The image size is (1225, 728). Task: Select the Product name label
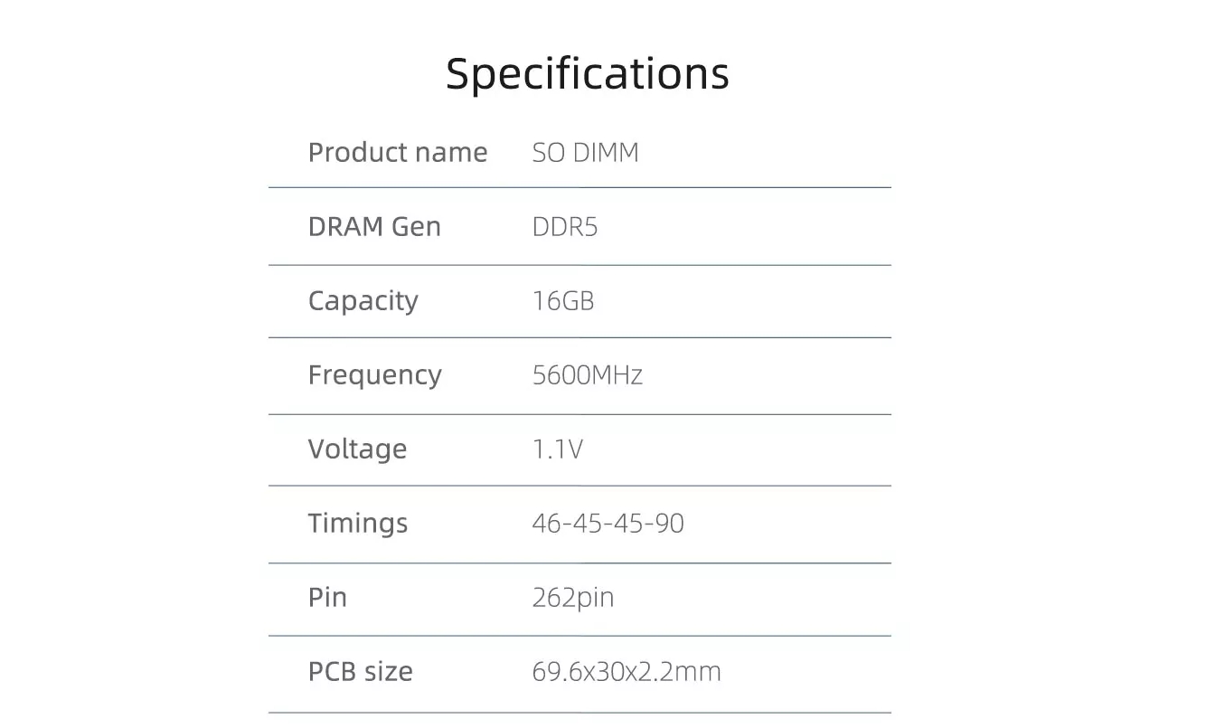pos(398,152)
